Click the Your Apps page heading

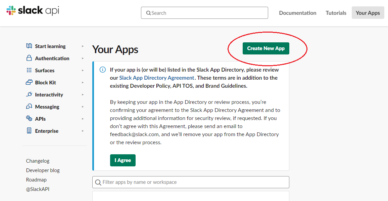point(115,49)
